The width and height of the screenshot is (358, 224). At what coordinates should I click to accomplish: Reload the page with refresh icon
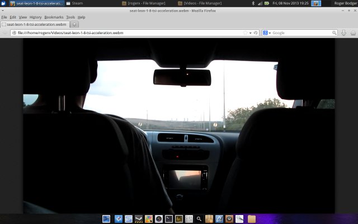[256, 33]
